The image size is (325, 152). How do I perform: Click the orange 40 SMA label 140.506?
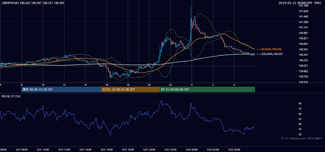point(269,49)
